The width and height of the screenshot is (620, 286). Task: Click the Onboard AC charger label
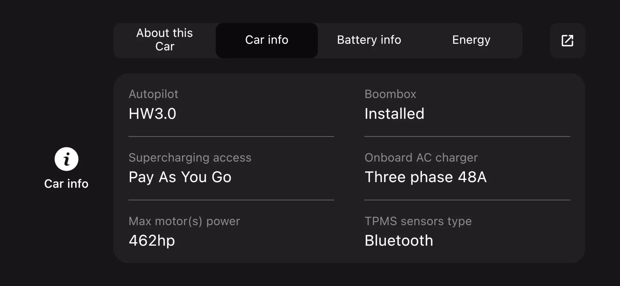(421, 157)
